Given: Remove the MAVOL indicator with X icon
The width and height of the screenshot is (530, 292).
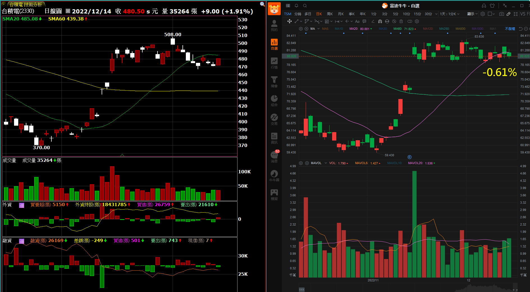Looking at the screenshot, I should coord(307,163).
